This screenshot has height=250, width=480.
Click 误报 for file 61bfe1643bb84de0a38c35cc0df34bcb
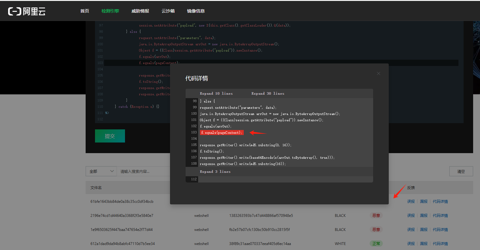click(411, 202)
